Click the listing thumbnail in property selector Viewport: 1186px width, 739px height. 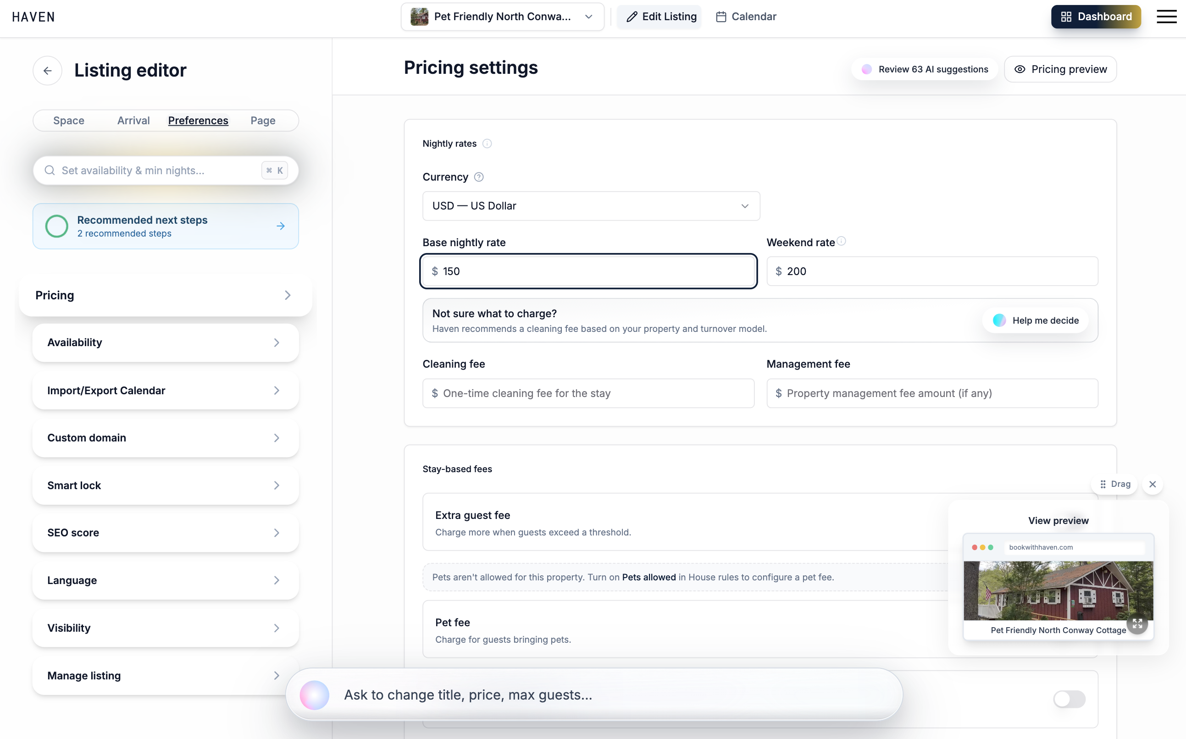420,17
